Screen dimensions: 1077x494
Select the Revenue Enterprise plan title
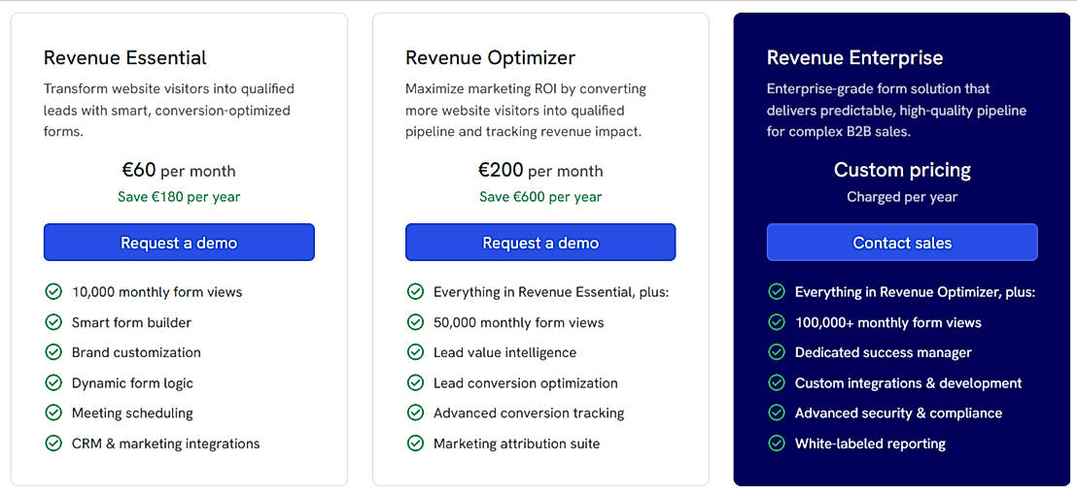pos(855,57)
